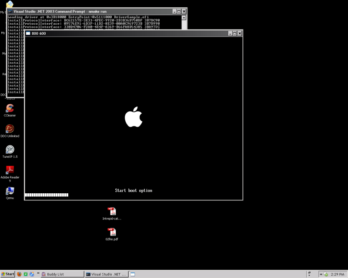Click the unlabeled 800 600 taskbar button

(133, 274)
